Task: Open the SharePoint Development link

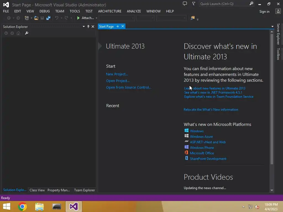Action: coord(208,159)
